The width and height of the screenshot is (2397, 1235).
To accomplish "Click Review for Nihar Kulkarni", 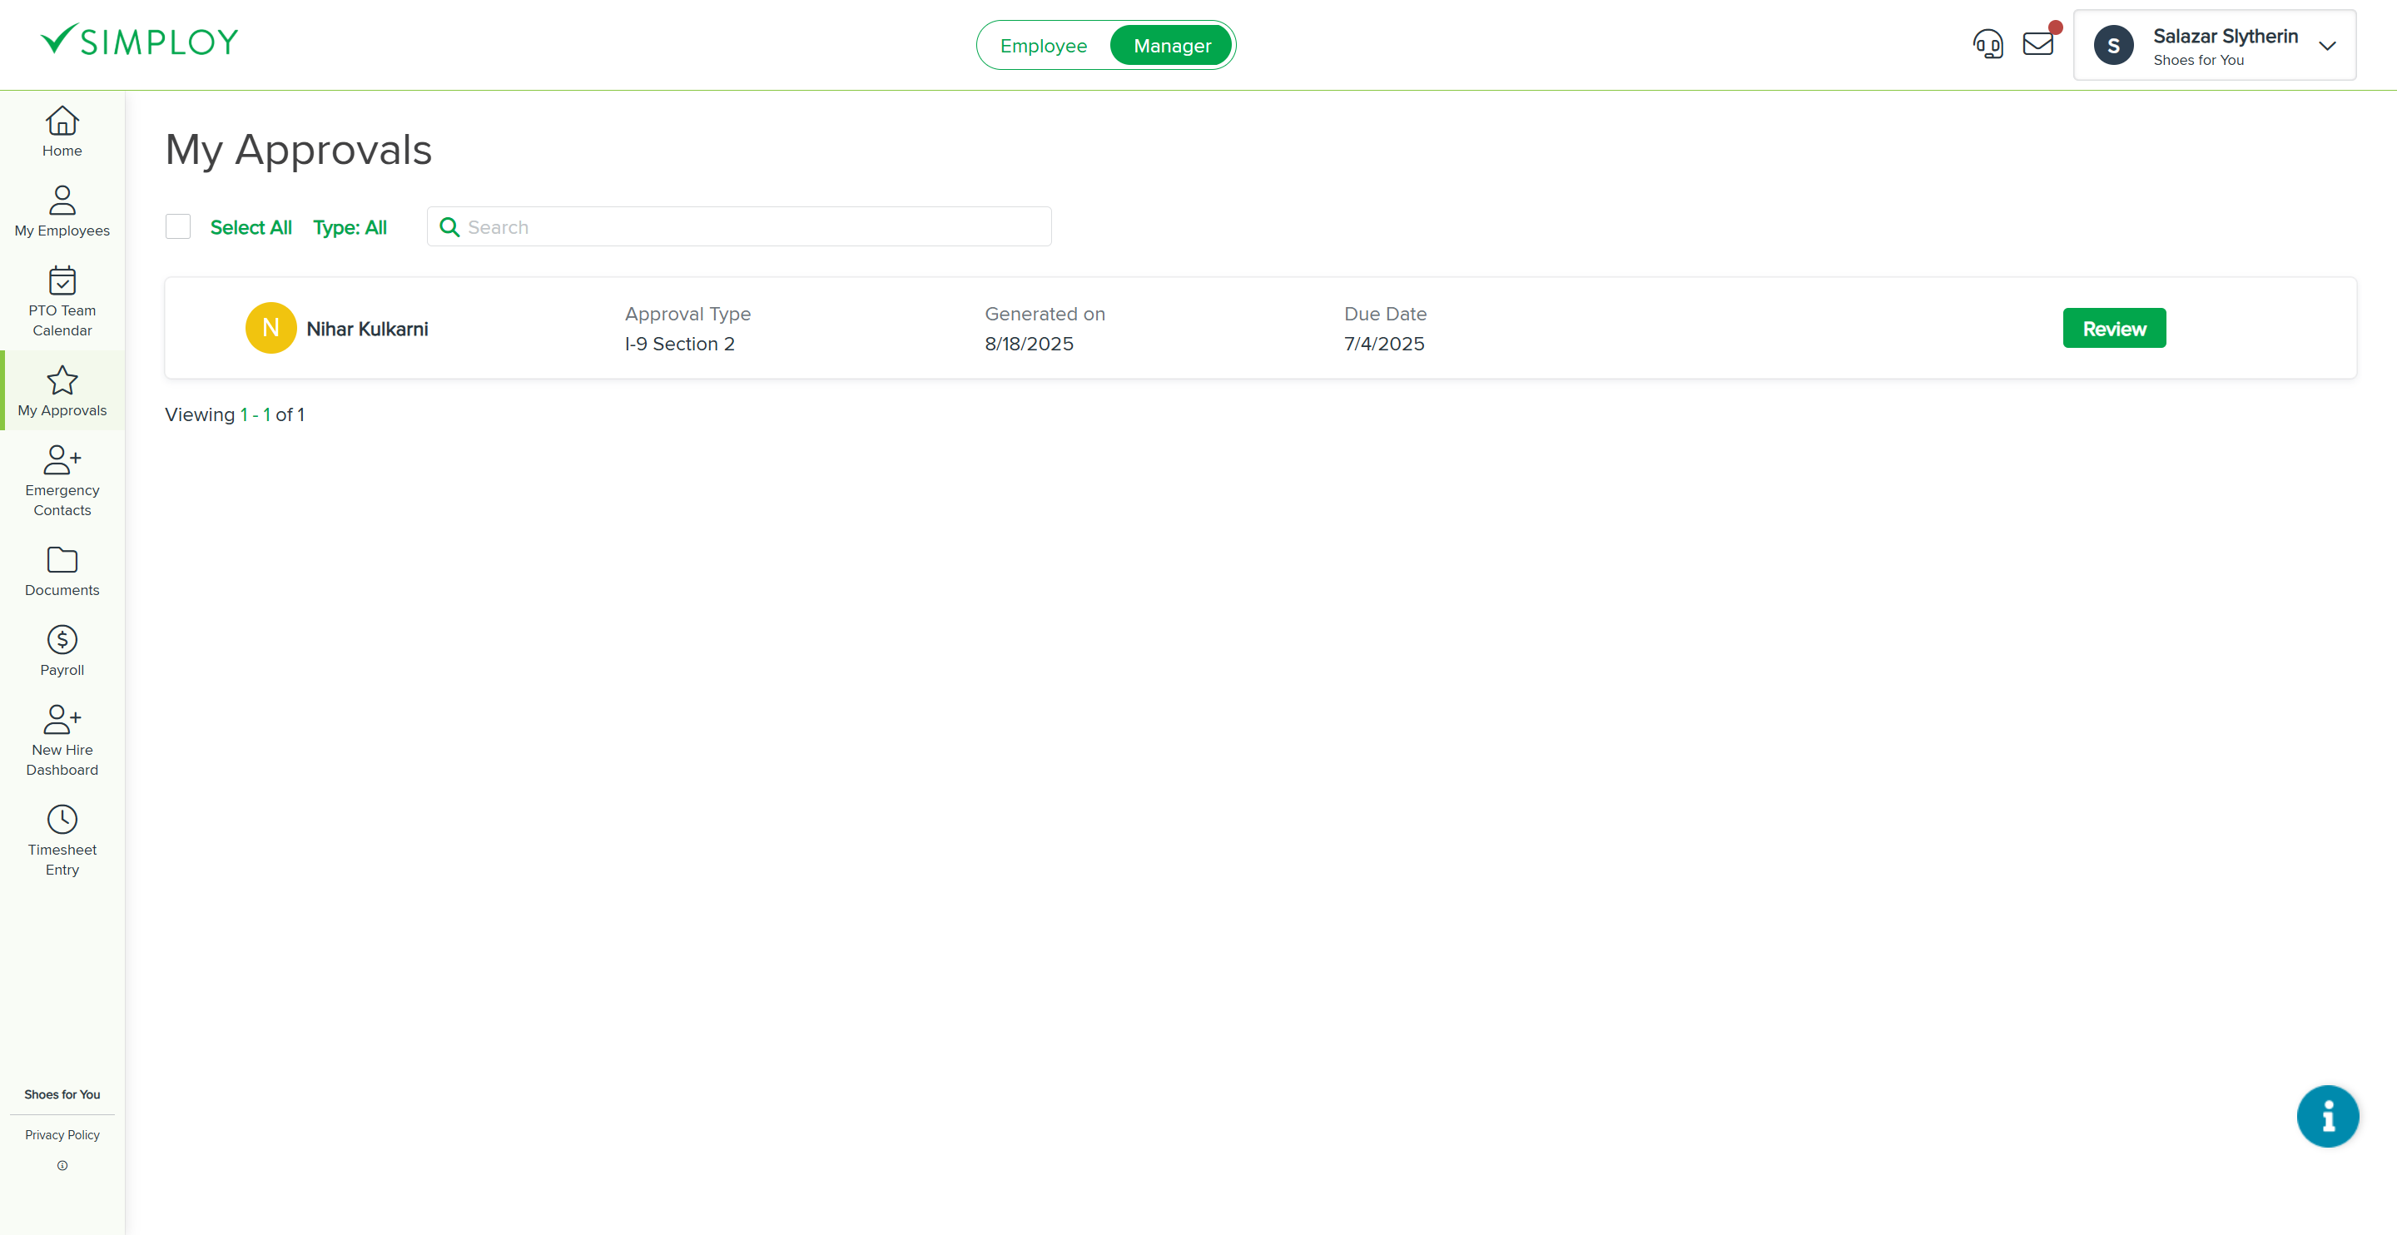I will [x=2113, y=329].
